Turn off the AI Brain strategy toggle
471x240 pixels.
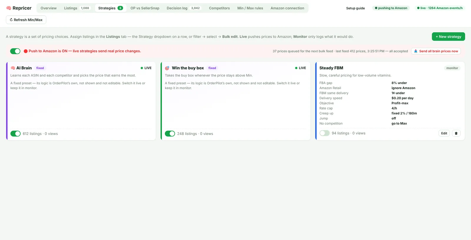tap(15, 133)
